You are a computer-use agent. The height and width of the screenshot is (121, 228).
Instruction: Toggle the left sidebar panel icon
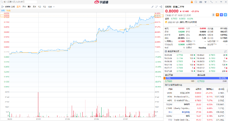(x=2, y=7)
